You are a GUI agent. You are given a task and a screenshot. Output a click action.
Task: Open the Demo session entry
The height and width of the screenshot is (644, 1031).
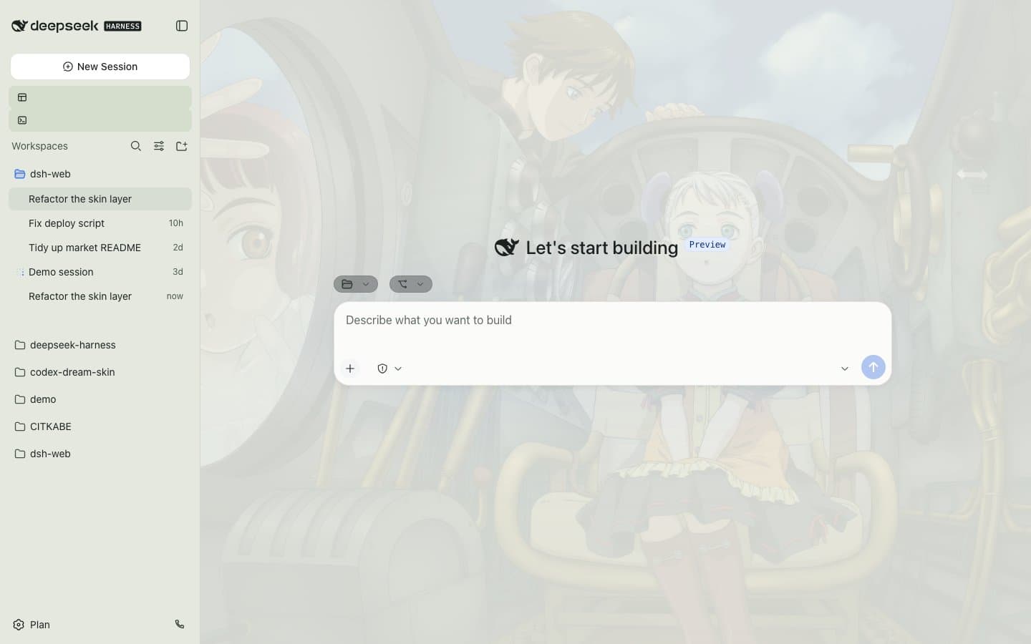coord(100,272)
